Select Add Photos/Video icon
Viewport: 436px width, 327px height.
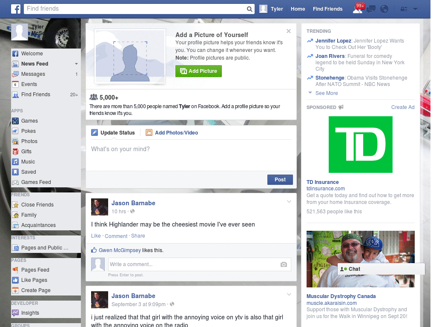click(149, 132)
